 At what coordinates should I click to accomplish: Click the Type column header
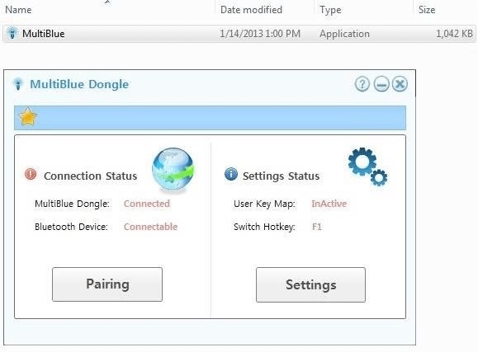330,10
